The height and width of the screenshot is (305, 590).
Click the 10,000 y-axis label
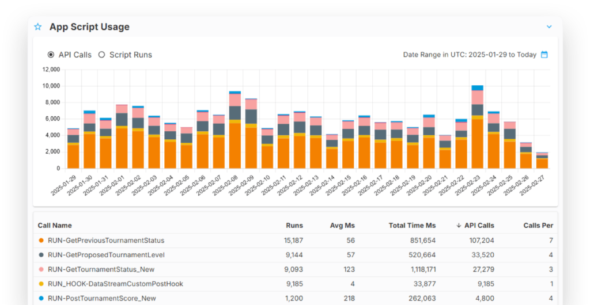pos(51,86)
